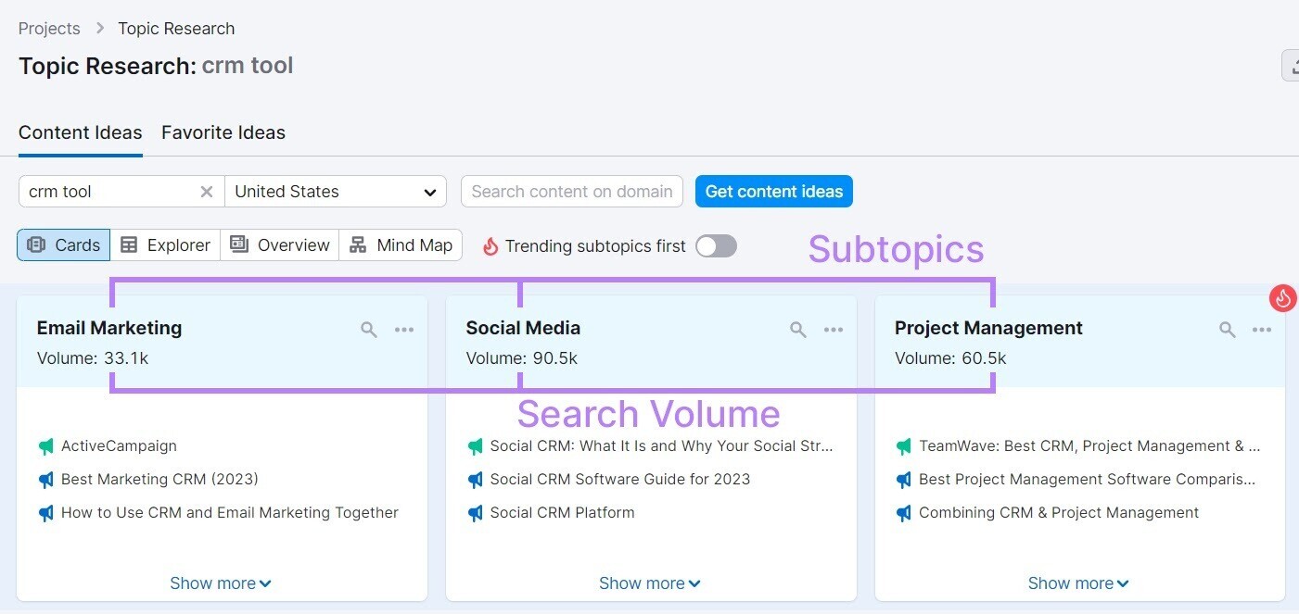Clear the crm tool search with the X icon
This screenshot has height=614, width=1299.
coord(206,192)
